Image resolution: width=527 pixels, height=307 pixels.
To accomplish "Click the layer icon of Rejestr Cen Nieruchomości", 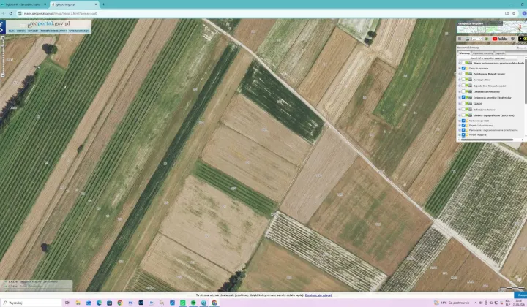I will tap(471, 86).
